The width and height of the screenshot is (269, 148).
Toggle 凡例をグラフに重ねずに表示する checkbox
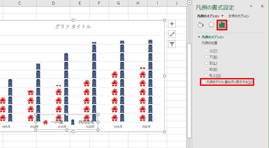[204, 82]
